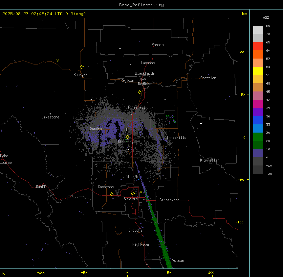Pick the yellow 54-51 dBZ legend swatch
Screen dimensions: 283x277
pos(258,71)
